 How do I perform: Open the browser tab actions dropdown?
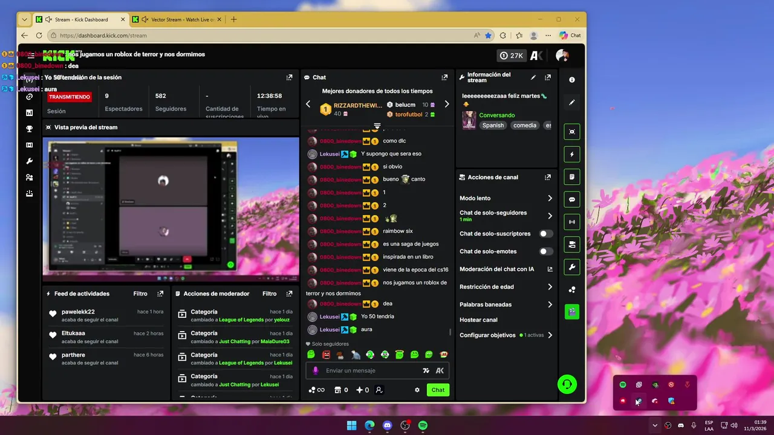click(x=24, y=19)
